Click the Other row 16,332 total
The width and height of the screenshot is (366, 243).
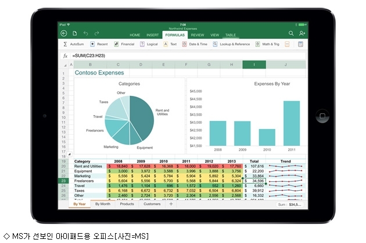click(x=254, y=195)
